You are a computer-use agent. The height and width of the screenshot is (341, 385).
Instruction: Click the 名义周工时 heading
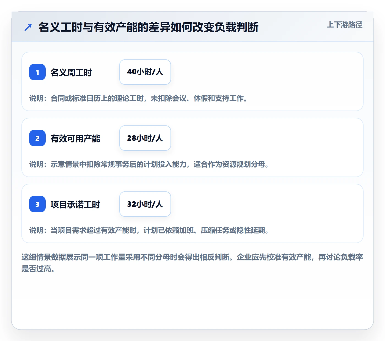click(71, 73)
